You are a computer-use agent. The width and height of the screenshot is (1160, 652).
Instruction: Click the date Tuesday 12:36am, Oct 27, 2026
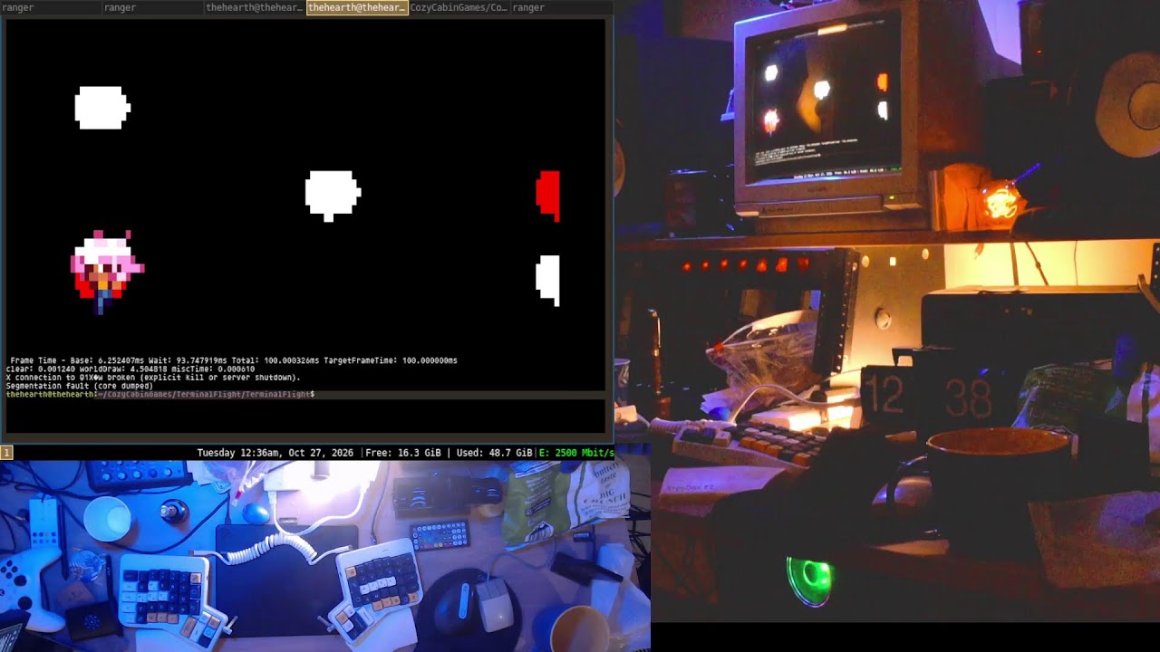click(275, 453)
